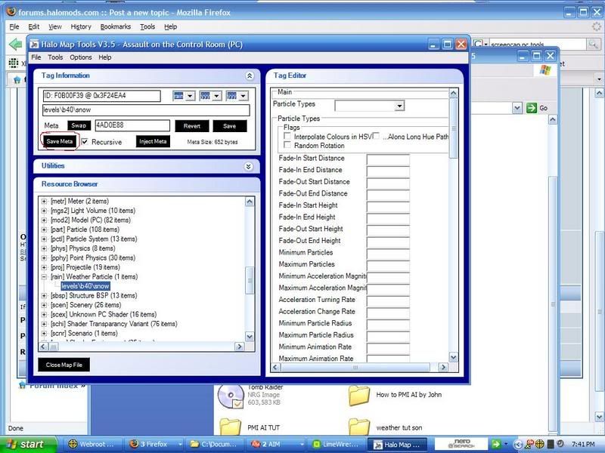The height and width of the screenshot is (453, 605).
Task: Toggle the Recursive checkbox
Action: (85, 142)
